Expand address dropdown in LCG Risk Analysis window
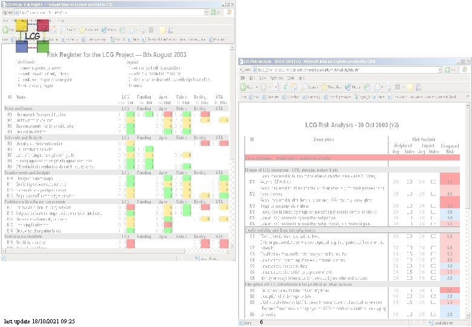This screenshot has width=472, height=327. tap(440, 70)
